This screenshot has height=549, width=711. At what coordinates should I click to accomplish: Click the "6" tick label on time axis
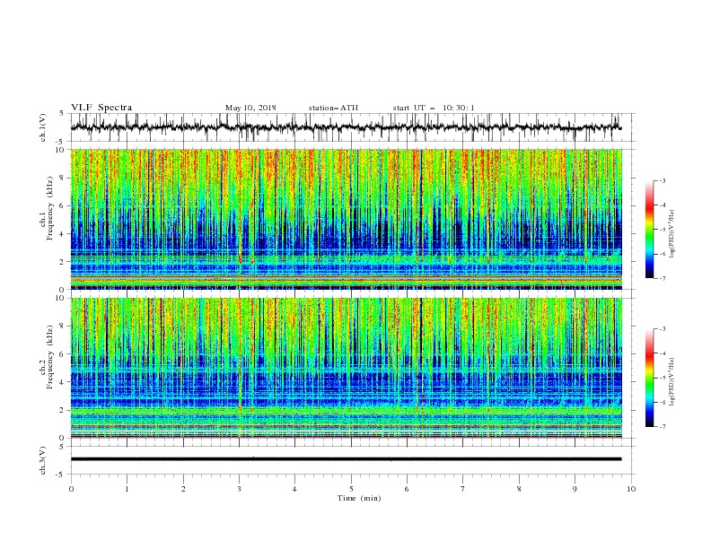[x=407, y=489]
